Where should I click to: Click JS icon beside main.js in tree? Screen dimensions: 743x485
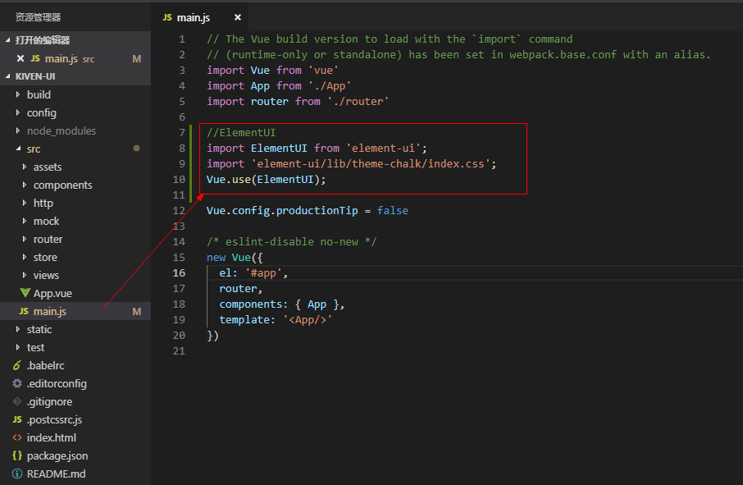[x=24, y=311]
